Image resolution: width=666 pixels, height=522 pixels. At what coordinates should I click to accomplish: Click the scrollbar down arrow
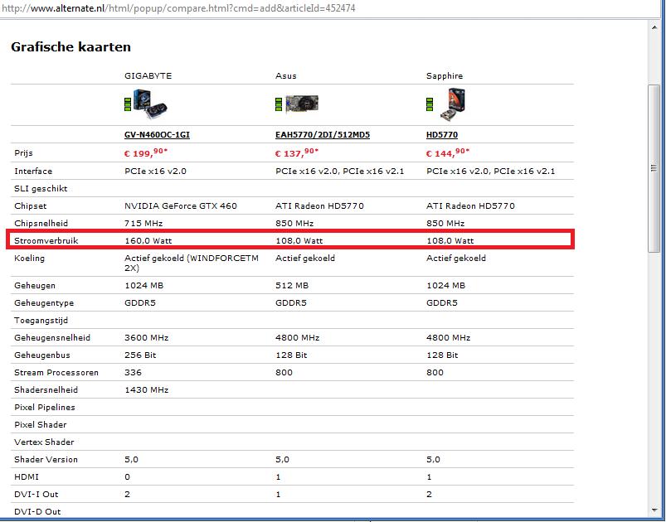pos(654,510)
